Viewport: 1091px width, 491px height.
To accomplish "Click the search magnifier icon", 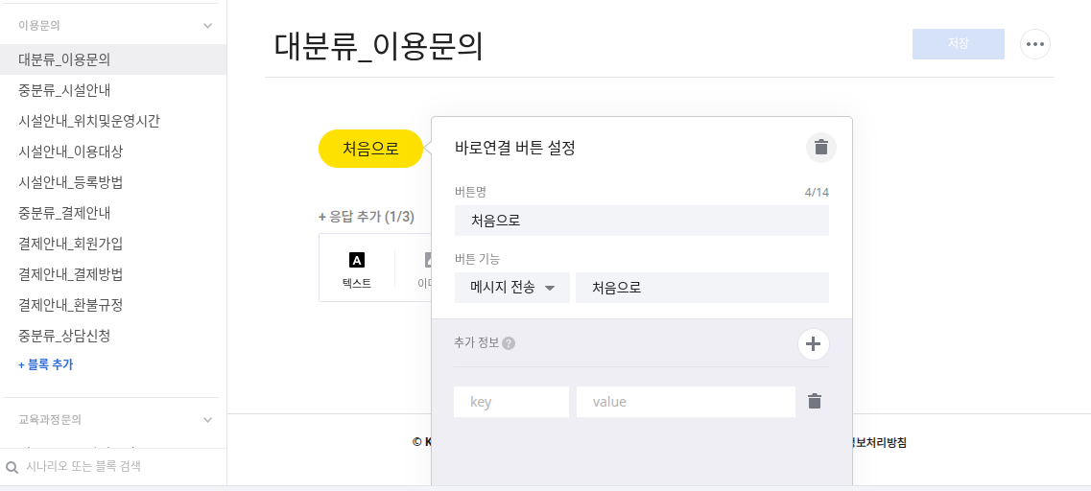I will (x=12, y=467).
